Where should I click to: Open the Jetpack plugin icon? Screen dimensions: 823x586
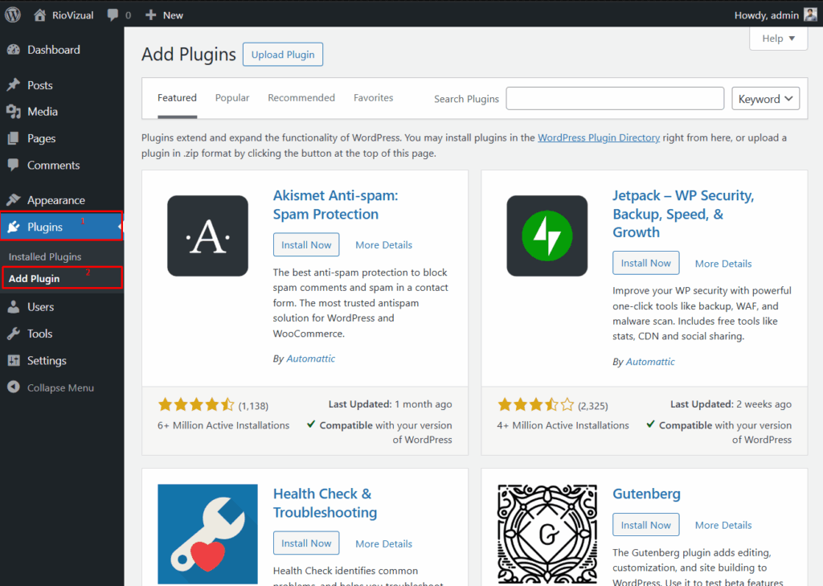coord(547,236)
